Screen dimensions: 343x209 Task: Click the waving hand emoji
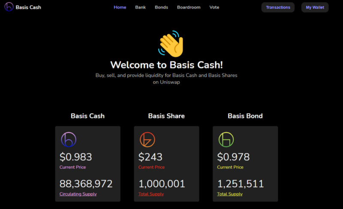(x=171, y=44)
